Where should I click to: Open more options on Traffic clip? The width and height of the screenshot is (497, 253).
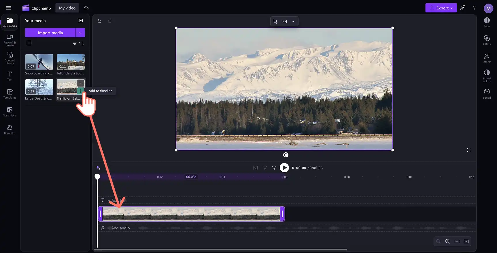click(81, 83)
